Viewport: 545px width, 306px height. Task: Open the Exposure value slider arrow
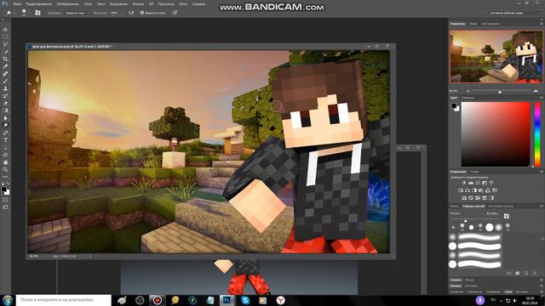(x=123, y=13)
